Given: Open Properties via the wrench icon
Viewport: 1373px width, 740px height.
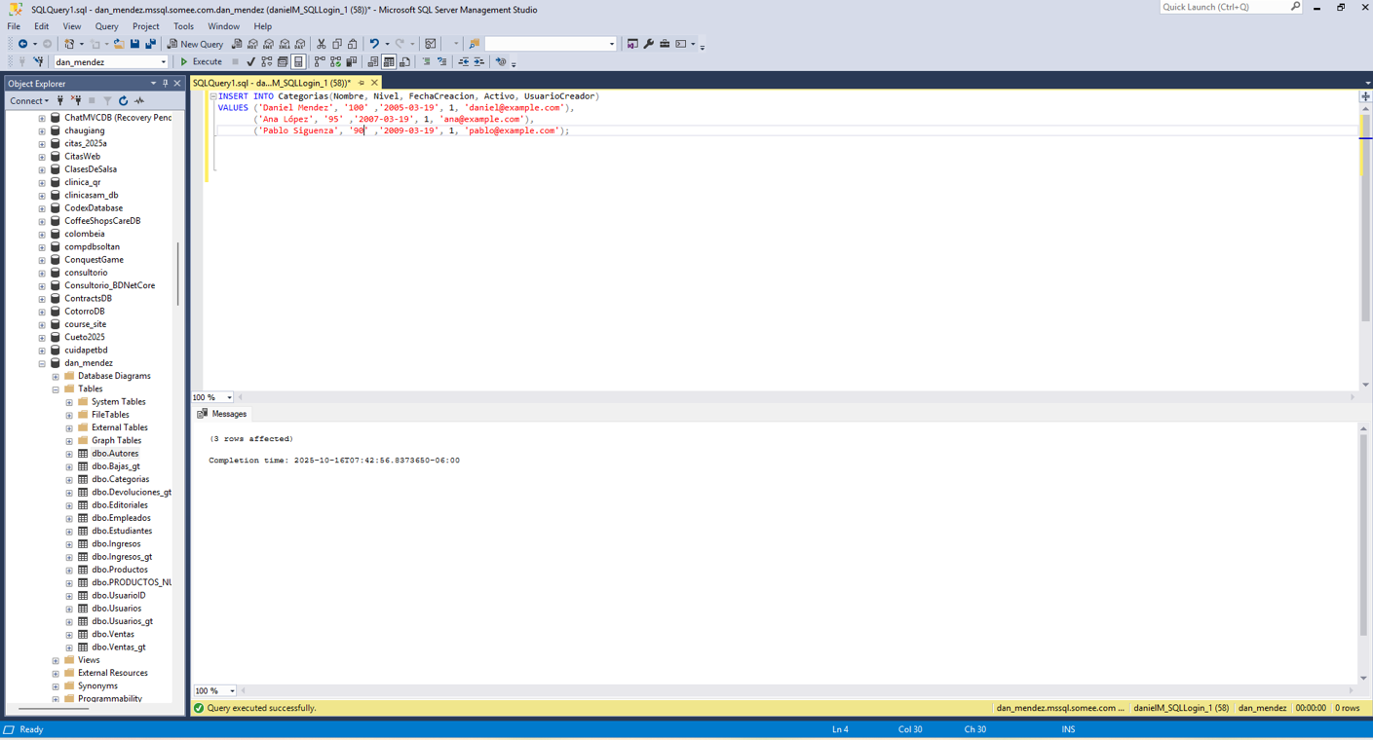Looking at the screenshot, I should tap(648, 44).
